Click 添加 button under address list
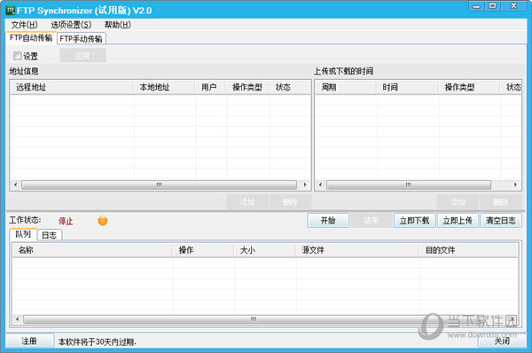 [x=247, y=202]
